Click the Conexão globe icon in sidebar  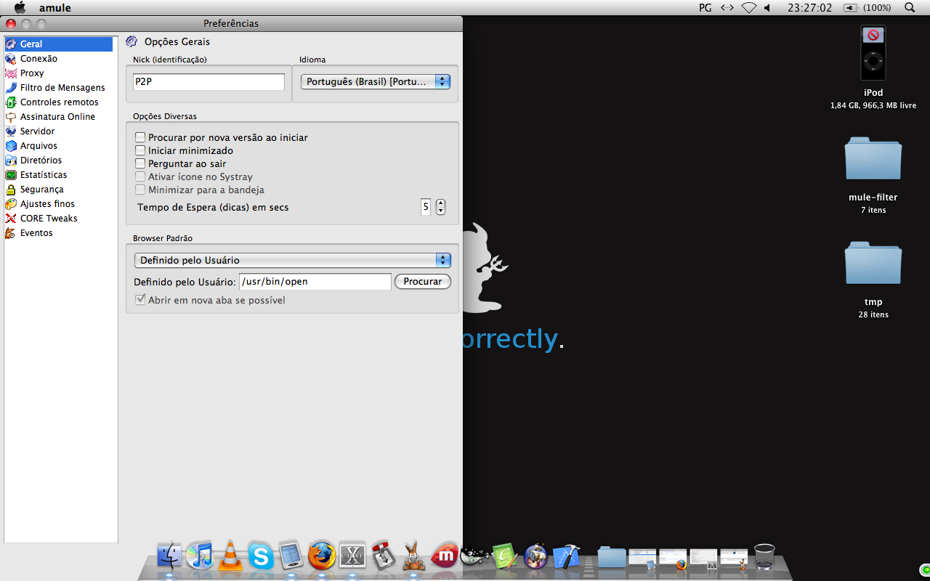(x=11, y=59)
